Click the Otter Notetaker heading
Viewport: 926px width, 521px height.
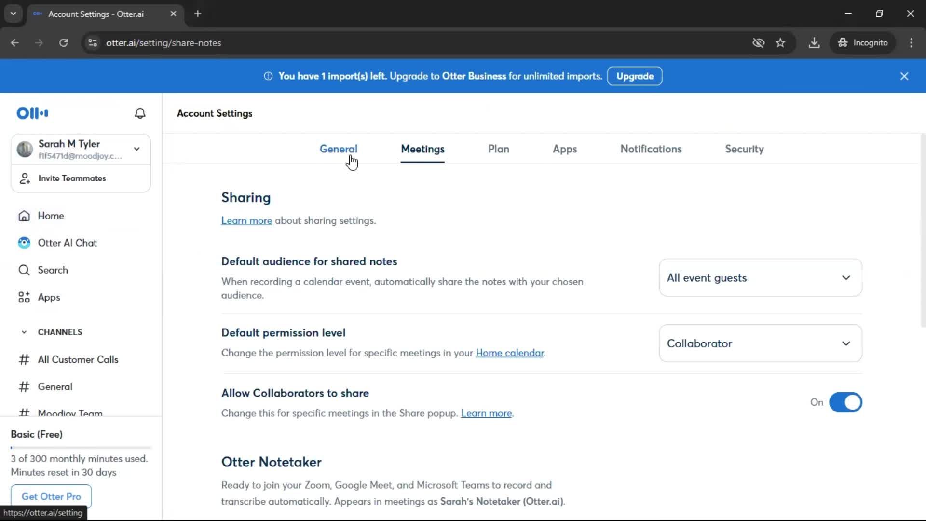[272, 462]
